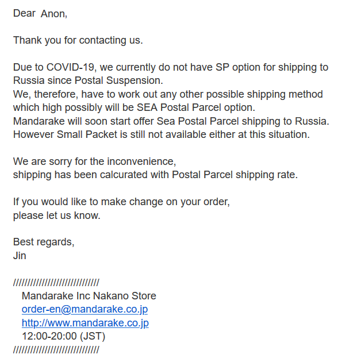Click the line starting "shipping has been calcurated"
This screenshot has width=349, height=362.
(155, 175)
